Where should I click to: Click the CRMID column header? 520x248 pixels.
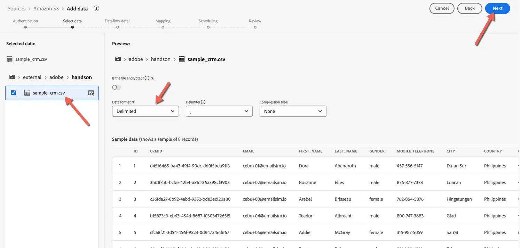(156, 151)
